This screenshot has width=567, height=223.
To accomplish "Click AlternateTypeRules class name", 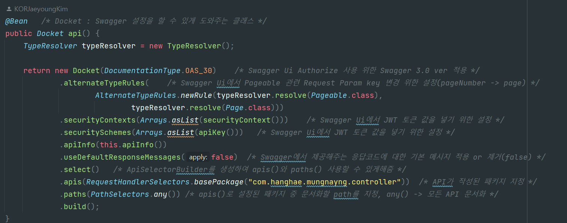I will (x=136, y=95).
